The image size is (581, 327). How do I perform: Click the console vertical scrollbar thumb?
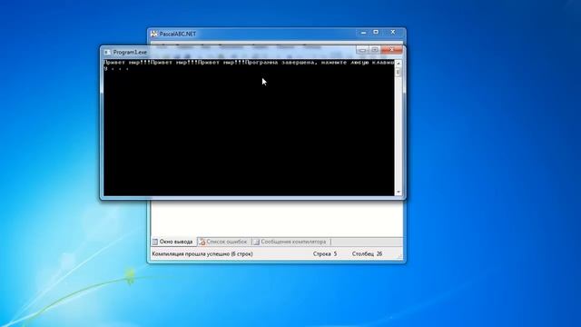(399, 72)
